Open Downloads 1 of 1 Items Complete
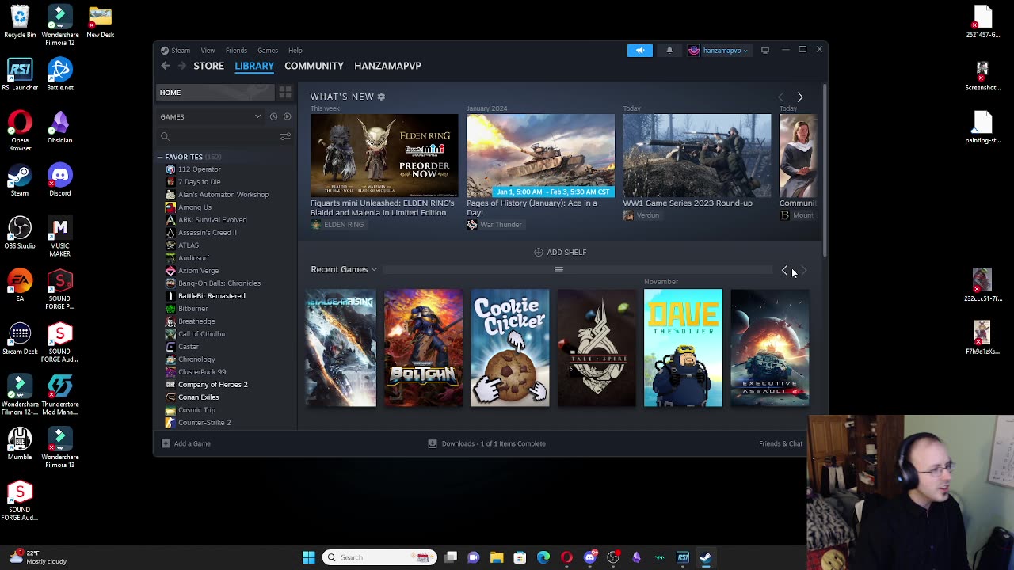The image size is (1014, 570). pyautogui.click(x=487, y=443)
